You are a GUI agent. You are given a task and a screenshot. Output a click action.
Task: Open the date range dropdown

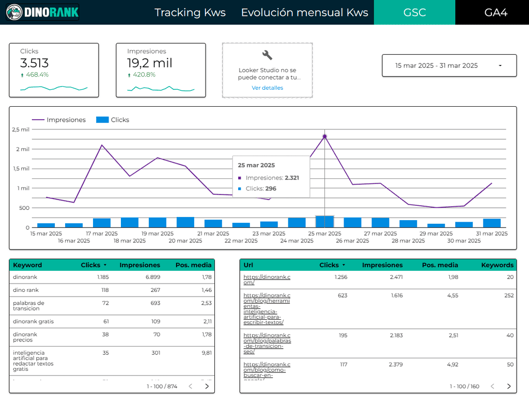[x=449, y=65]
